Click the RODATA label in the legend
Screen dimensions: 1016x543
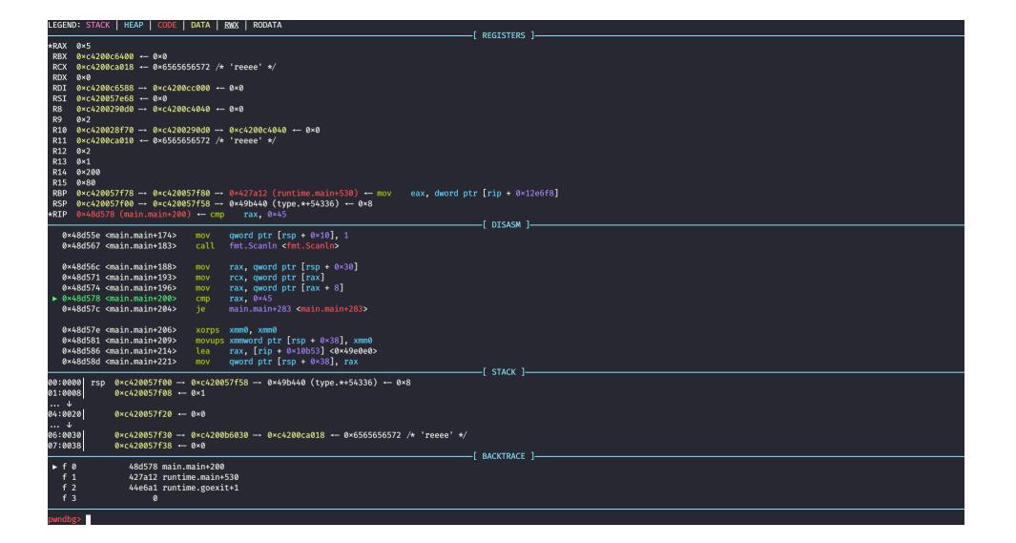point(267,25)
